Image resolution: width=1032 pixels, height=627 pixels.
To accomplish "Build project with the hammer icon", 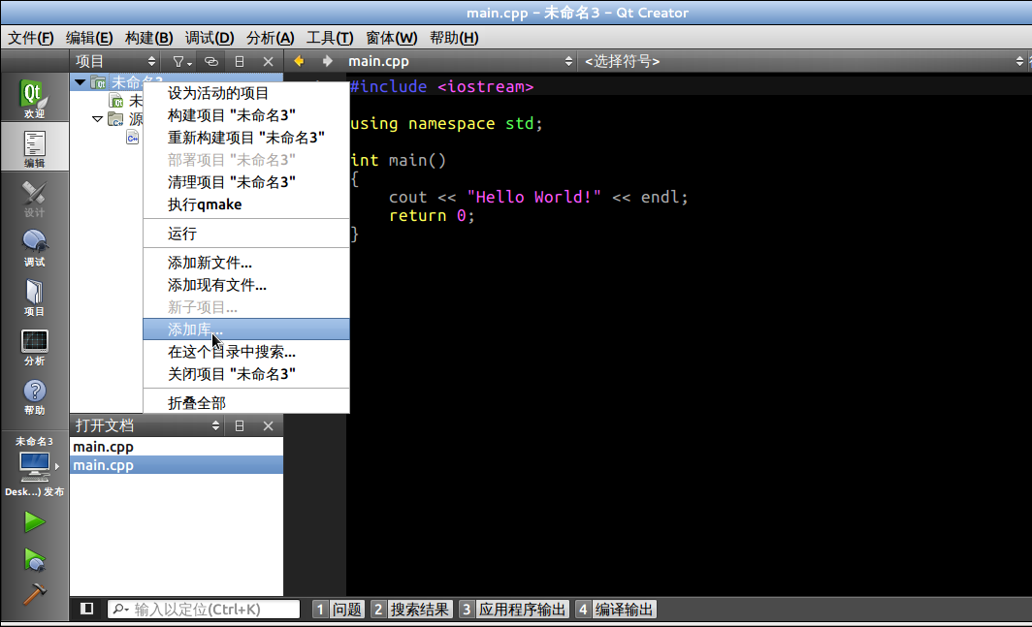I will point(34,593).
